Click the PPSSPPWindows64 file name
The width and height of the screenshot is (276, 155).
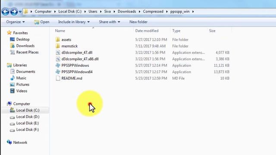click(x=77, y=72)
